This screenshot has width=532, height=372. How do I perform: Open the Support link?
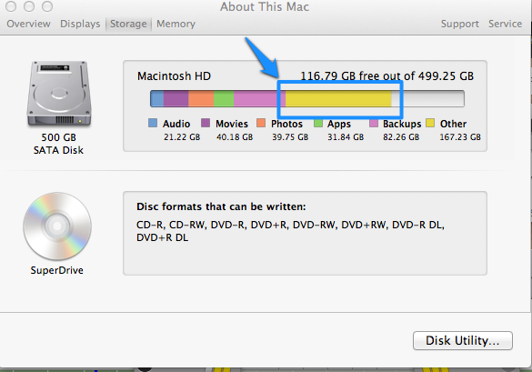pos(460,24)
